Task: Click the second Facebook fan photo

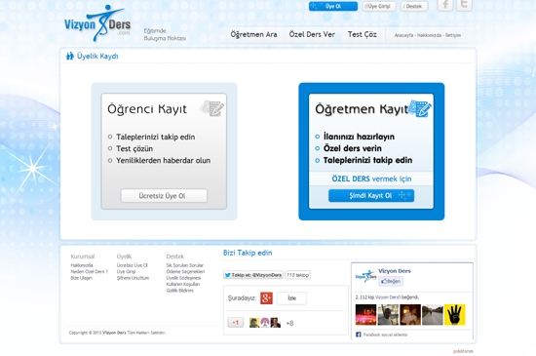Action: (x=388, y=315)
